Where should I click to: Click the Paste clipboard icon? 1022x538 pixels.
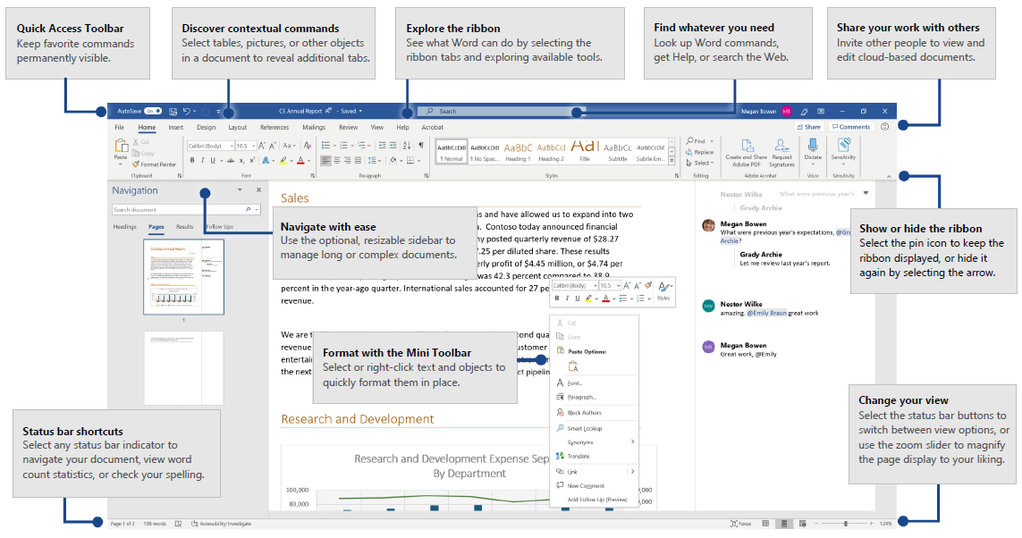122,146
